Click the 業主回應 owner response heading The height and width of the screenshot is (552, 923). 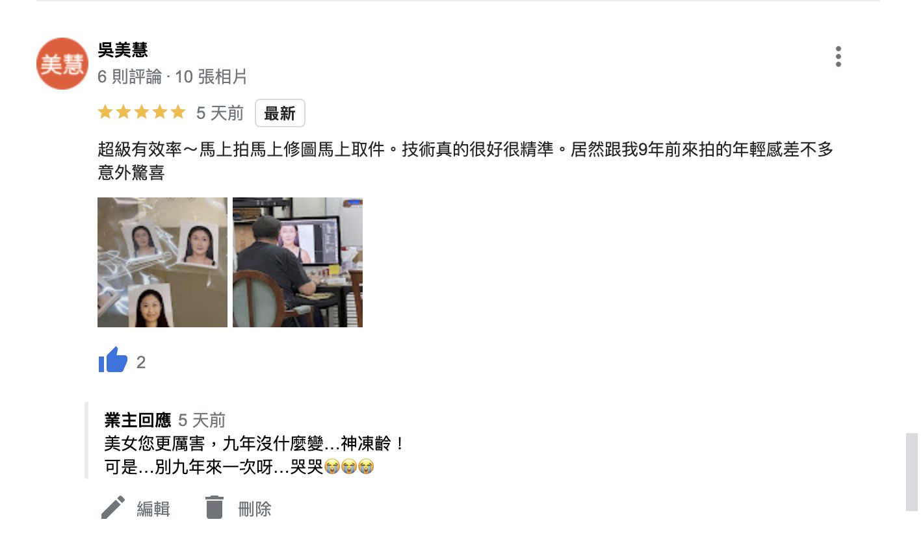coord(138,420)
